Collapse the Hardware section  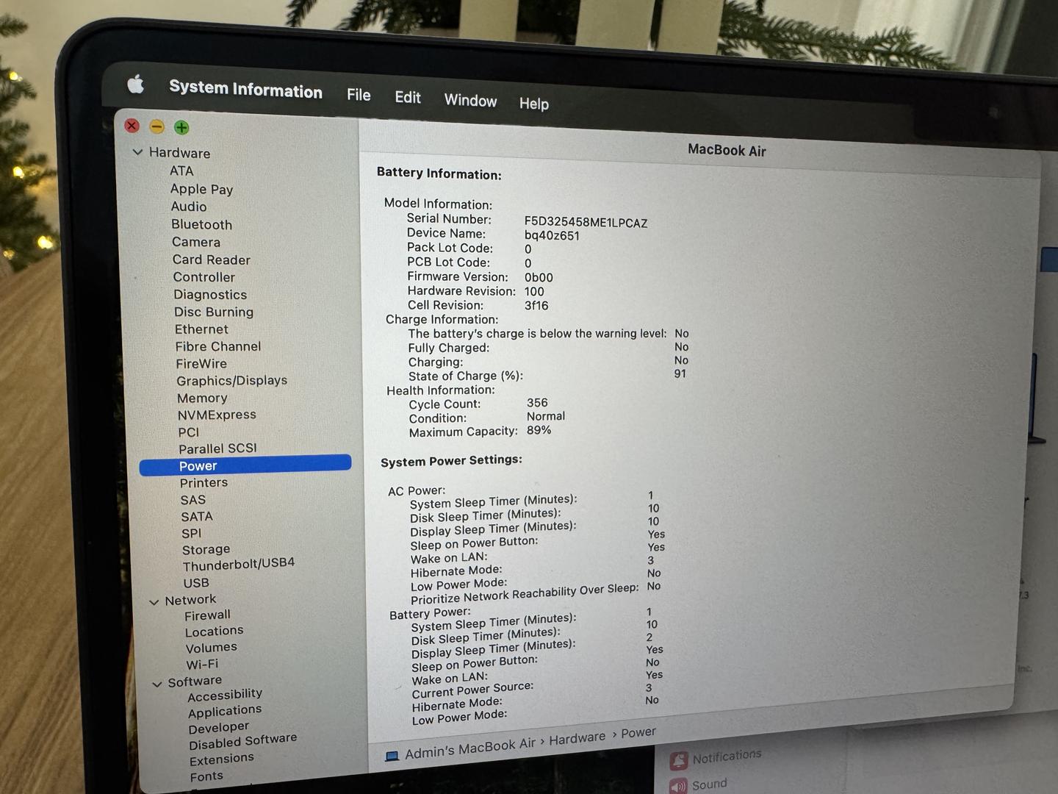tap(137, 152)
